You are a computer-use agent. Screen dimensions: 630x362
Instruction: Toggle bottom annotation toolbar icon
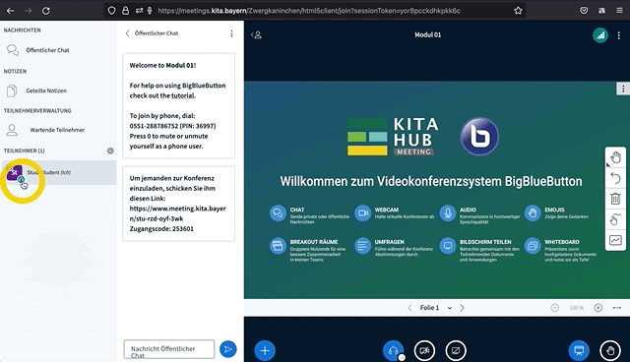615,240
